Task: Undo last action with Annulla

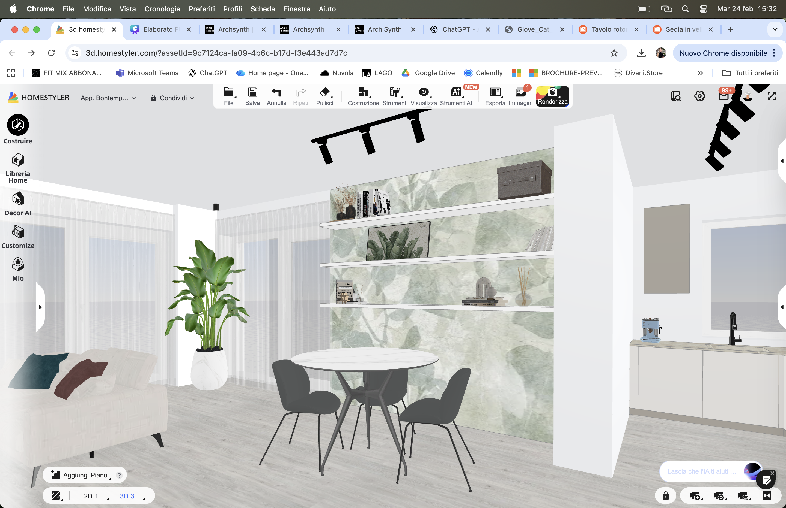Action: 276,96
